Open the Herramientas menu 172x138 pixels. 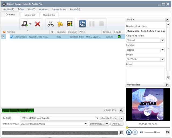pos(59,9)
